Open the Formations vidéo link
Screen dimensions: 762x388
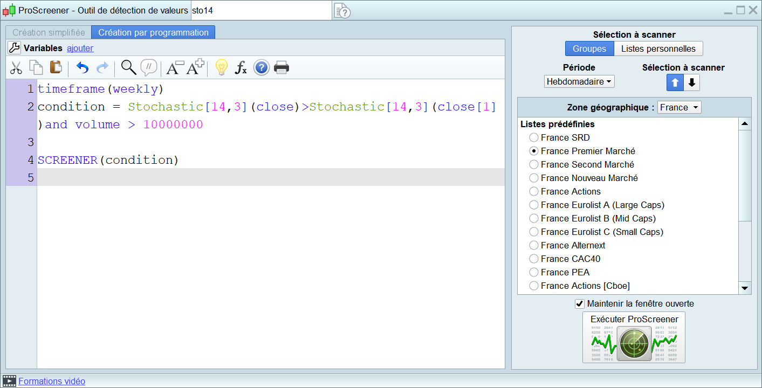(x=52, y=381)
